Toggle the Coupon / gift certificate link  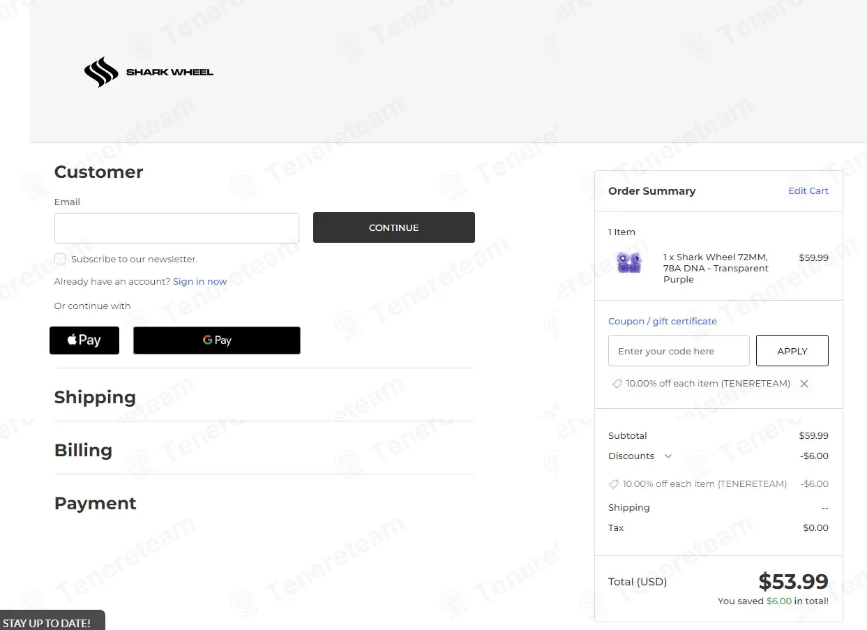[x=663, y=321]
